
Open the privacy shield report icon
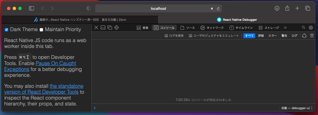coord(89,8)
